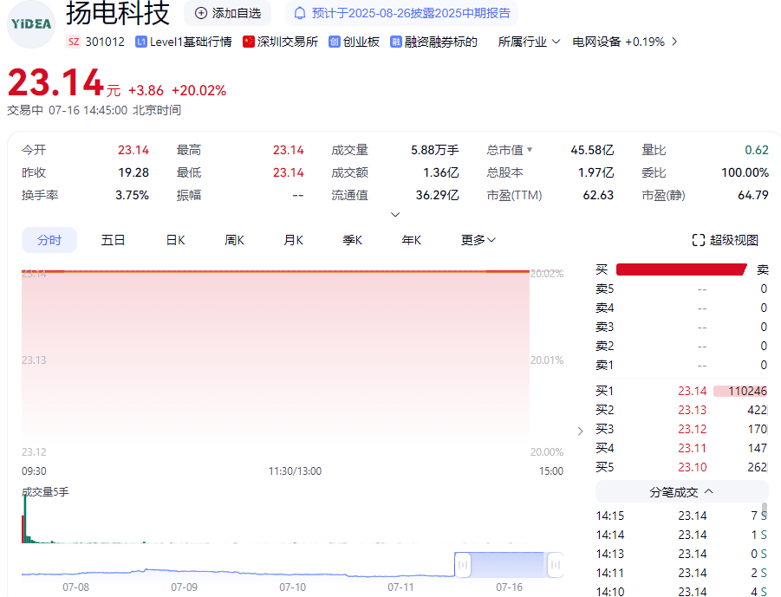Click the China flag icon by 深圳交易所
This screenshot has width=781, height=597.
tap(249, 42)
